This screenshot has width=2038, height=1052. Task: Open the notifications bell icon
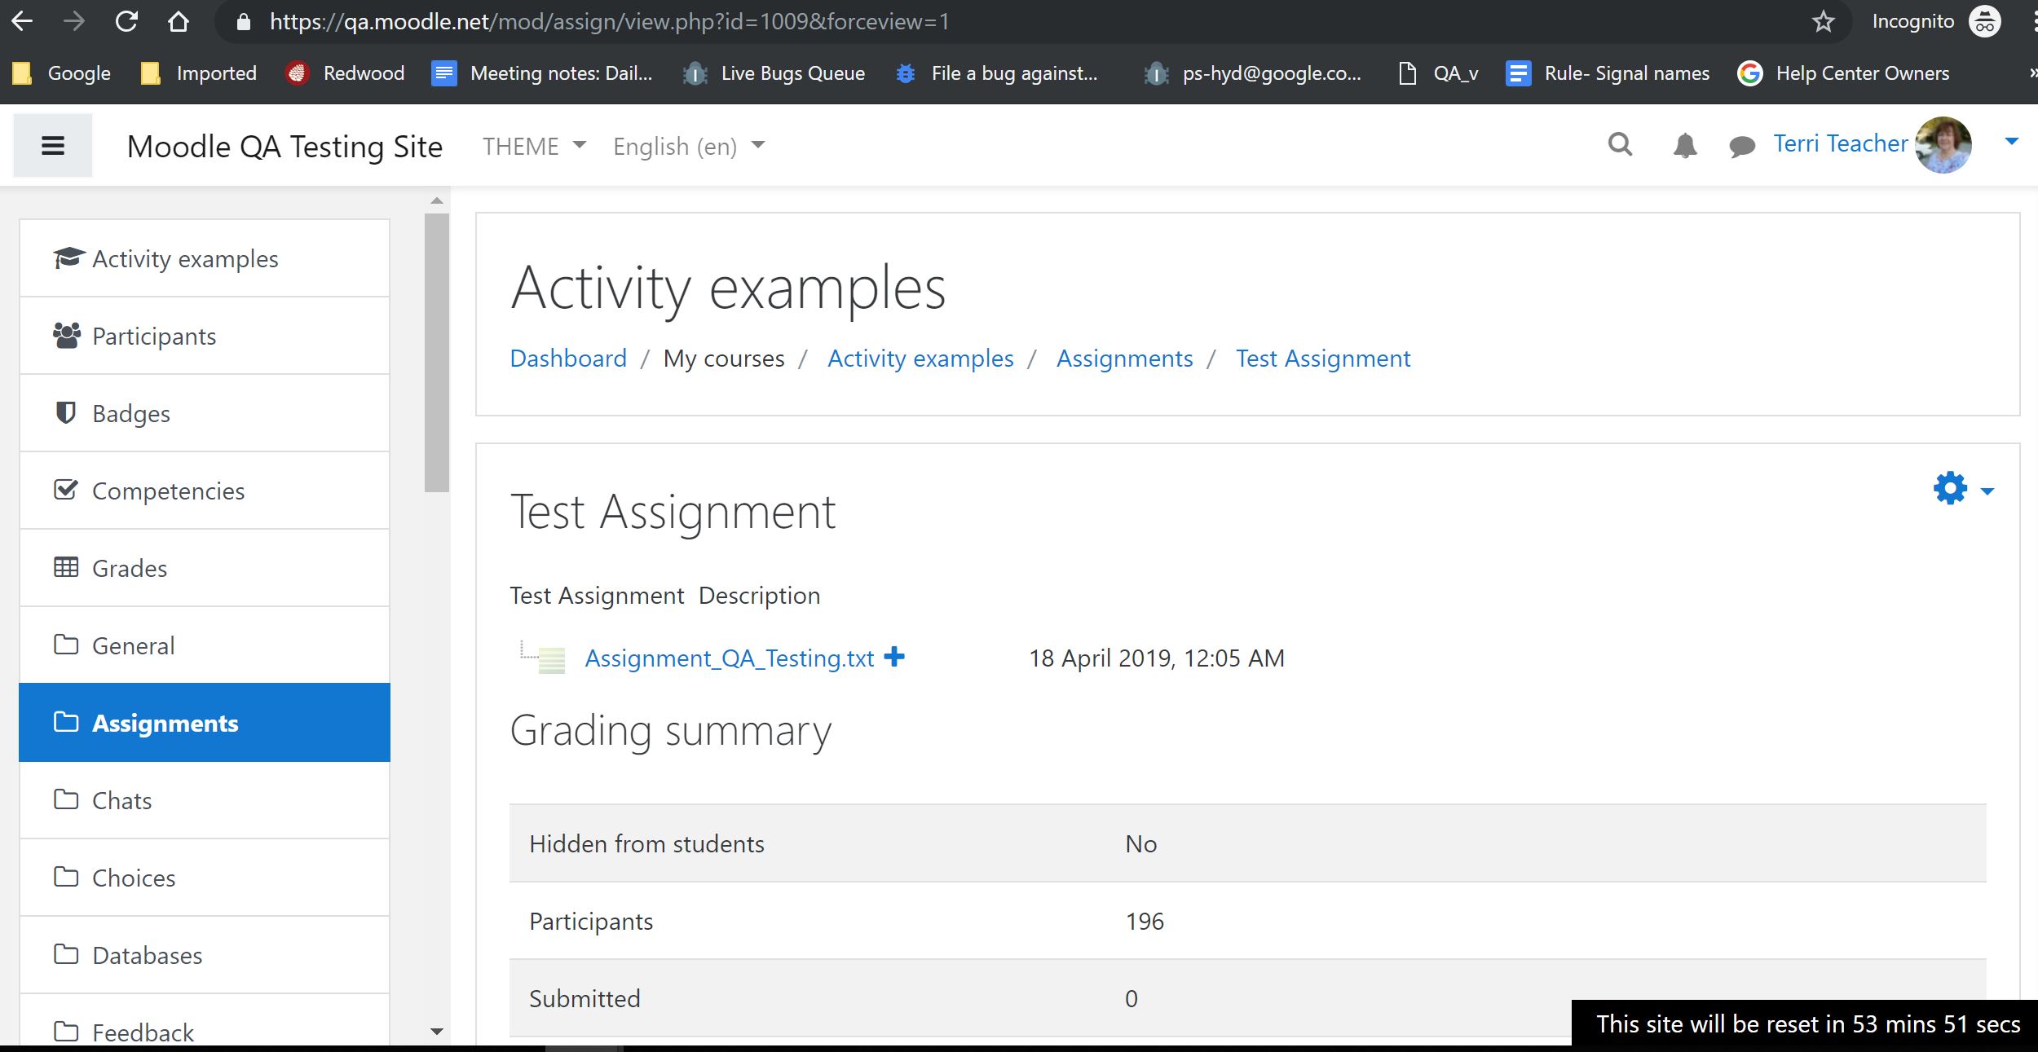click(x=1684, y=146)
